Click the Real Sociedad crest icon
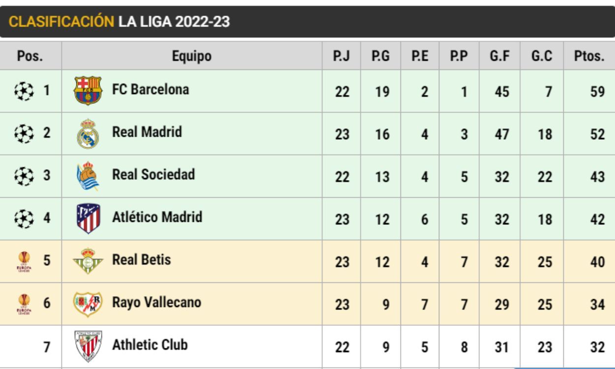The image size is (615, 369). click(88, 176)
